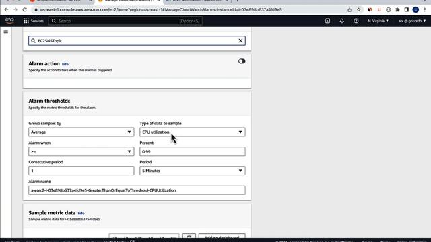Open the AWS console home logo

point(9,21)
